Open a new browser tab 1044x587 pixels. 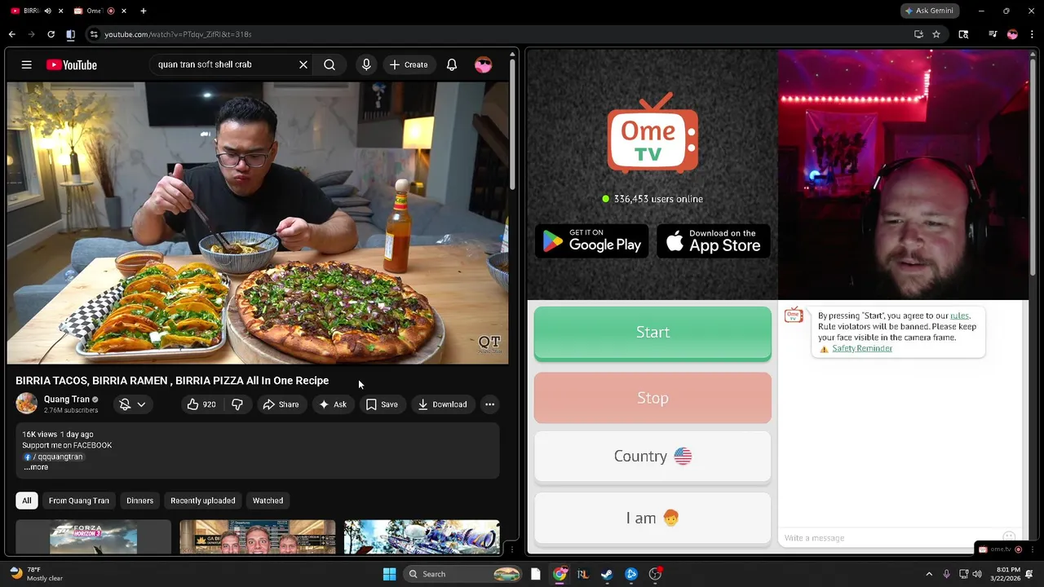[144, 11]
